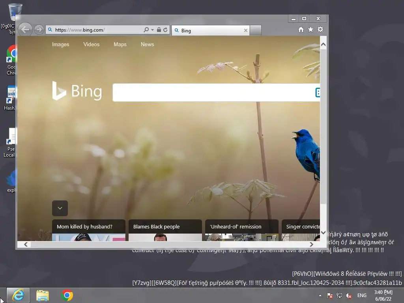Image resolution: width=404 pixels, height=303 pixels.
Task: Open File Explorer from the taskbar
Action: pyautogui.click(x=43, y=295)
